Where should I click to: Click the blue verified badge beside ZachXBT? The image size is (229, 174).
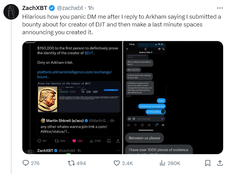point(52,8)
